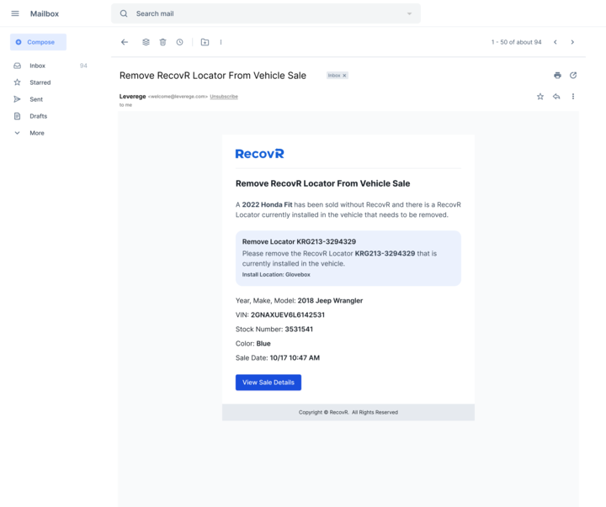Go back to the inbox list

pos(125,42)
